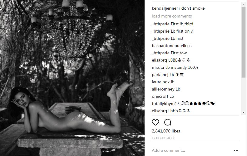Open kendalljenner profile from caption
Image resolution: width=247 pixels, height=156 pixels.
tap(165, 8)
